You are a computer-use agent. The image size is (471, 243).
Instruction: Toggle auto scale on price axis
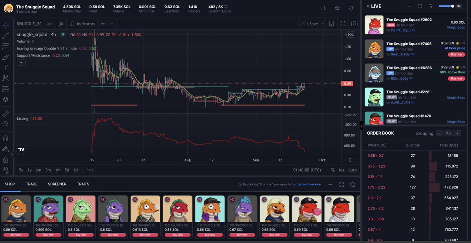(x=352, y=170)
